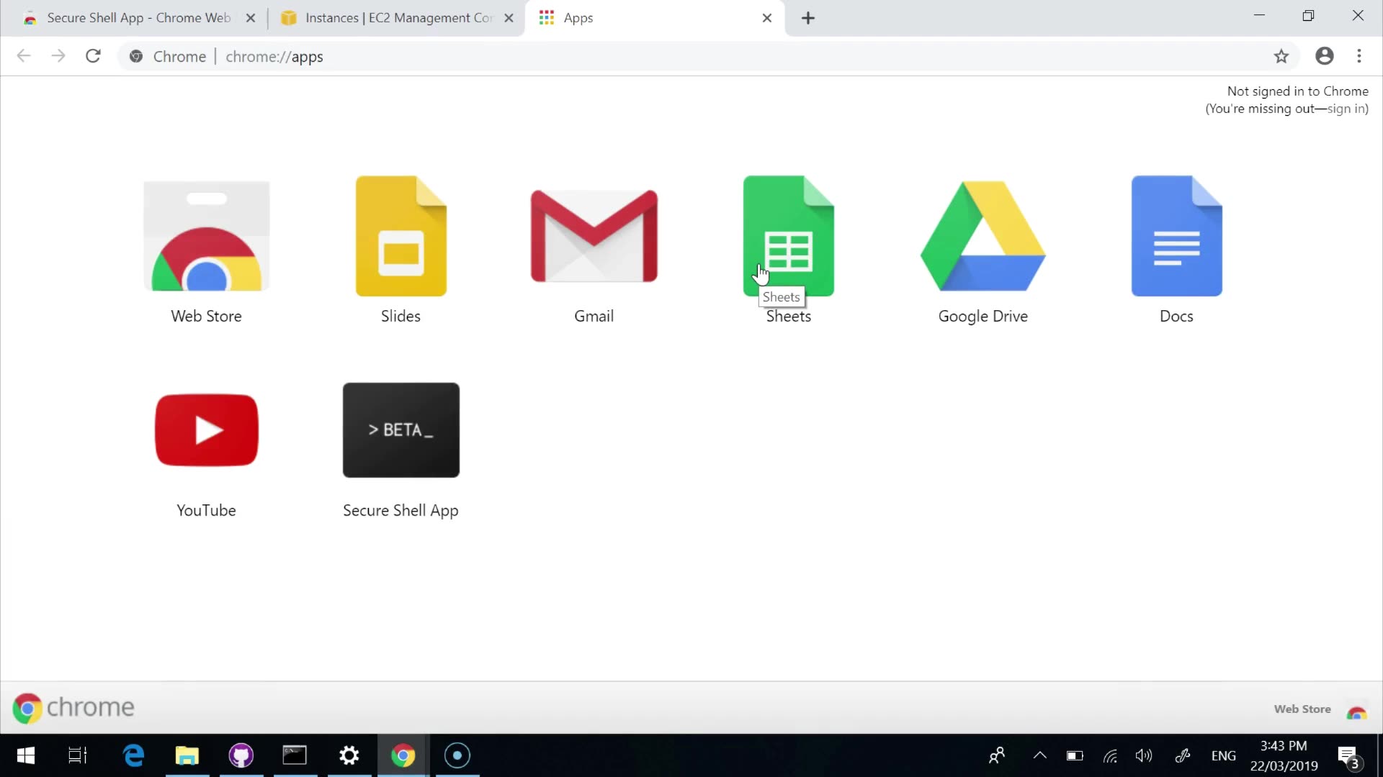Launch Google Sheets app
This screenshot has height=777, width=1383.
coord(788,237)
